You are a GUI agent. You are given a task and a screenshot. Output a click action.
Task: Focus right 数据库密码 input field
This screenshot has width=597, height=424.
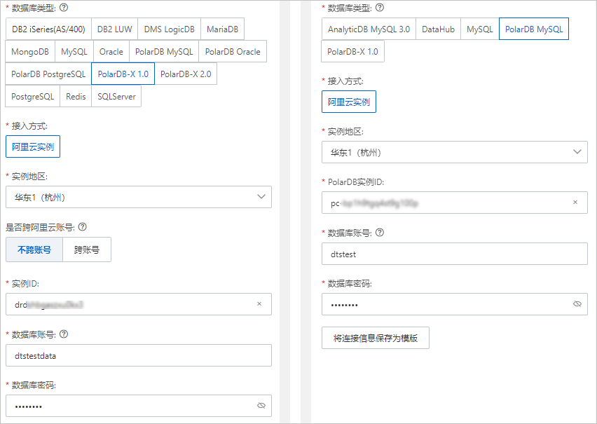tap(455, 304)
